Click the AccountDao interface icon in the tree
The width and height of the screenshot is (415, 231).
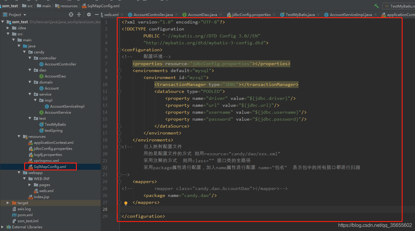point(41,76)
